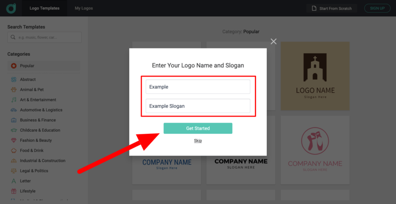Screen dimensions: 396x204
Task: Open the Business & Finance category
Action: 38,120
